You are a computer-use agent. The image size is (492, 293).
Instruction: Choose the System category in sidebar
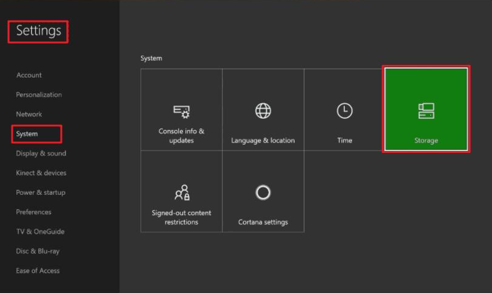27,134
